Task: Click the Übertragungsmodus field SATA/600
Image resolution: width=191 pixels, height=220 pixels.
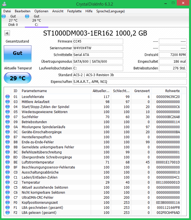Action: (98, 62)
